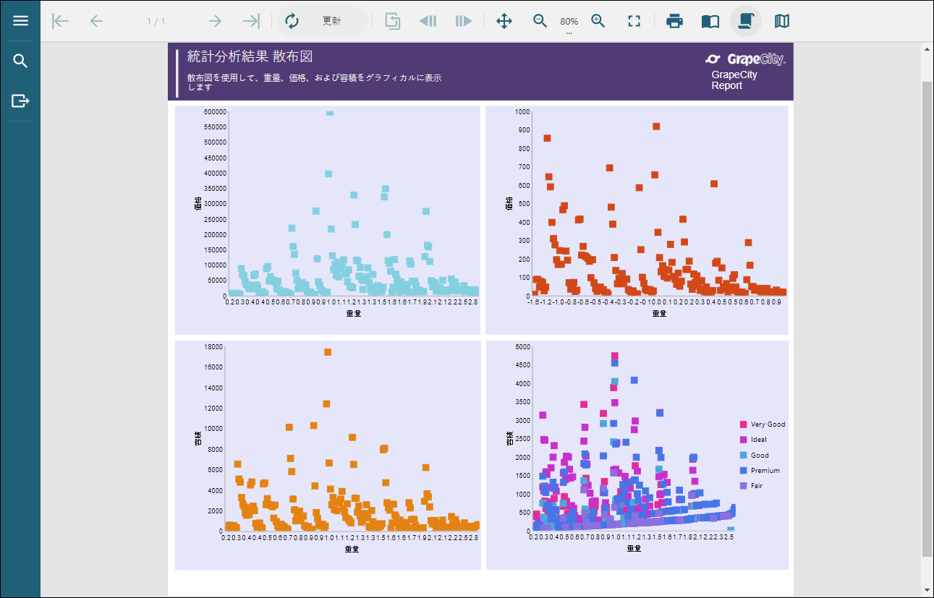Click the Fair legend swatch
934x598 pixels.
(x=743, y=486)
